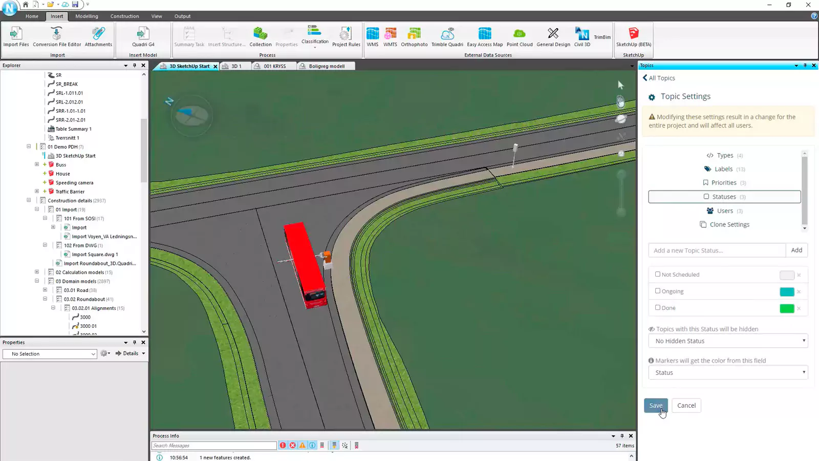Delete the Ongoing status
Viewport: 819px width, 461px height.
point(799,292)
